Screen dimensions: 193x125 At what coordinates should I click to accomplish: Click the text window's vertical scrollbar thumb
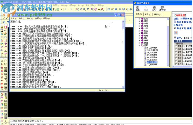pos(123,26)
